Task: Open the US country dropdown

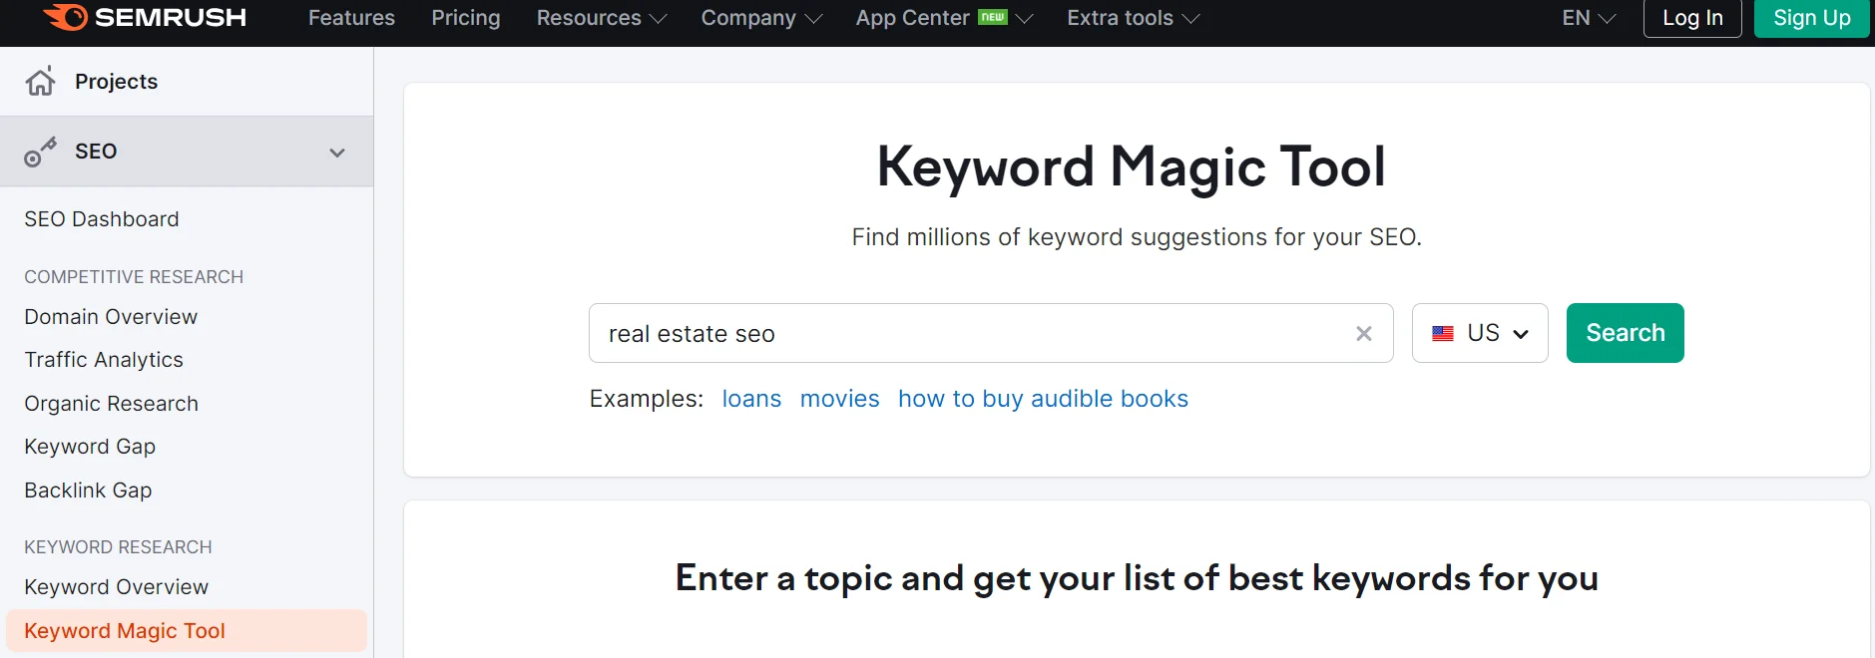Action: pyautogui.click(x=1520, y=333)
